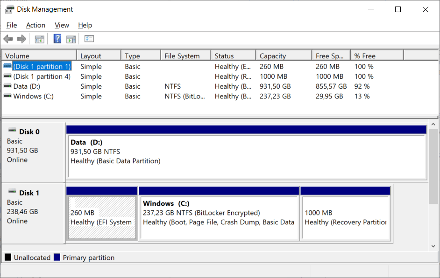Image resolution: width=440 pixels, height=278 pixels.
Task: Click the 931,50 GB capacity cell
Action: pos(275,86)
